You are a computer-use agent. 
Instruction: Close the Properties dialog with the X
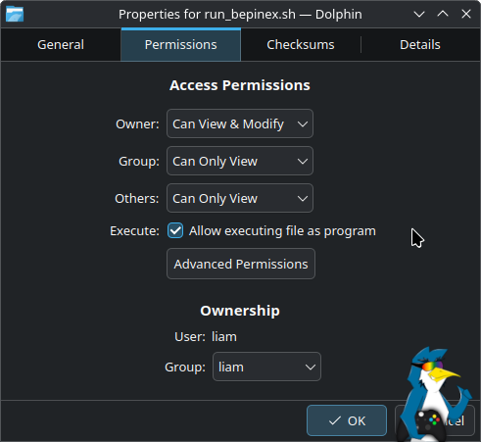(x=466, y=14)
